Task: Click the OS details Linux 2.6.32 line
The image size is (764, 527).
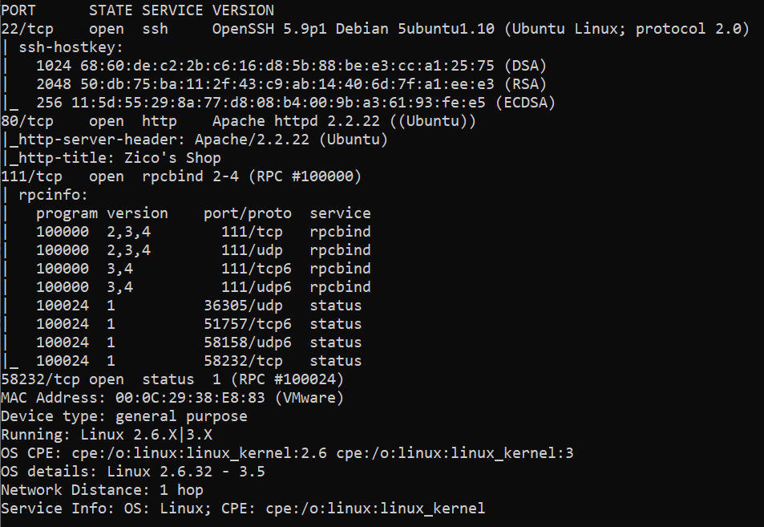Action: point(133,472)
